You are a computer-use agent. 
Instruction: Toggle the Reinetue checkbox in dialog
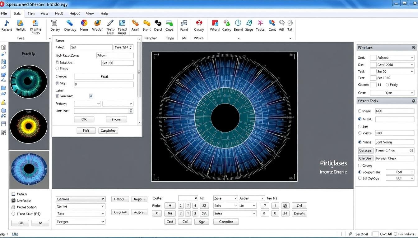[x=91, y=96]
